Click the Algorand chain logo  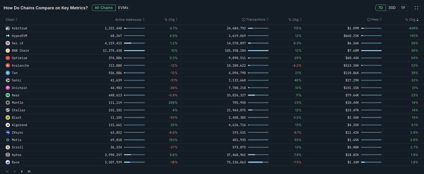coord(8,125)
